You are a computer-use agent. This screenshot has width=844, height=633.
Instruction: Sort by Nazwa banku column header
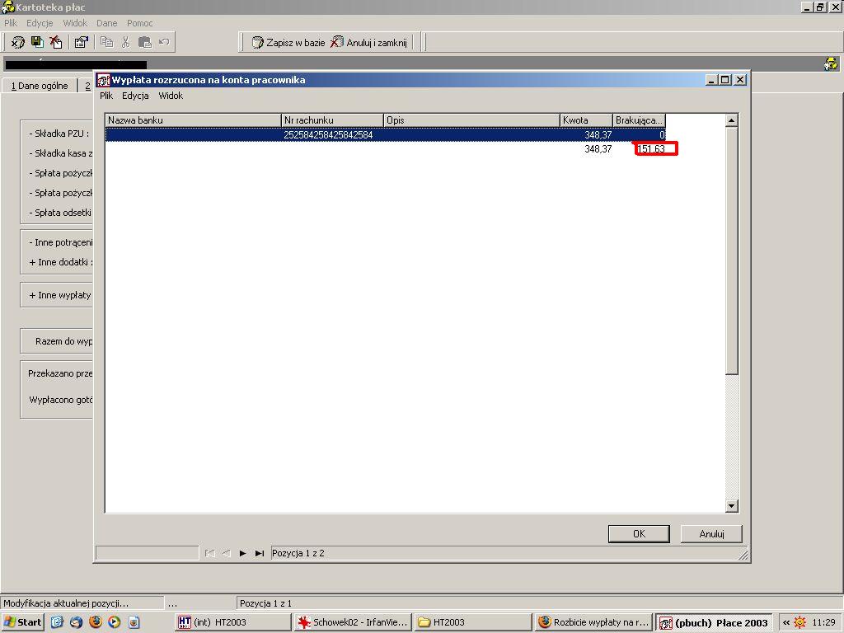coord(193,120)
